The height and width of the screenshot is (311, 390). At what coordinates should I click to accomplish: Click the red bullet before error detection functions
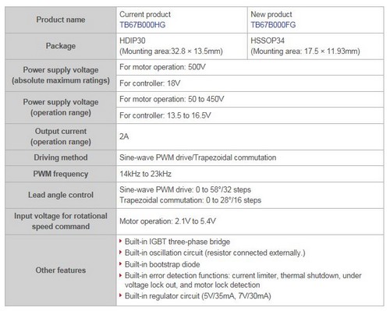(121, 275)
